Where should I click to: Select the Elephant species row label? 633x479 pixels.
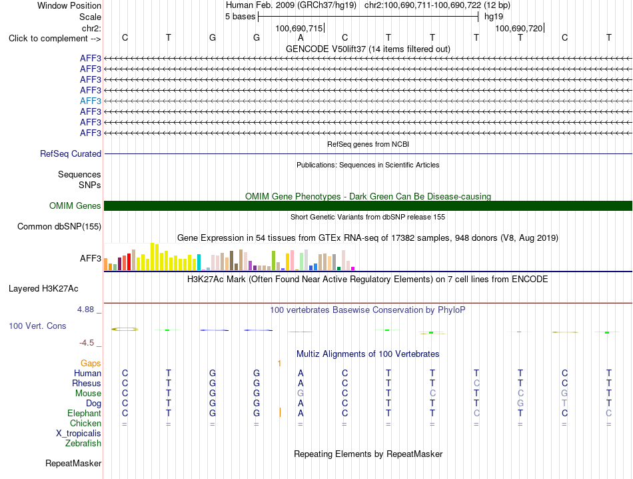(85, 413)
